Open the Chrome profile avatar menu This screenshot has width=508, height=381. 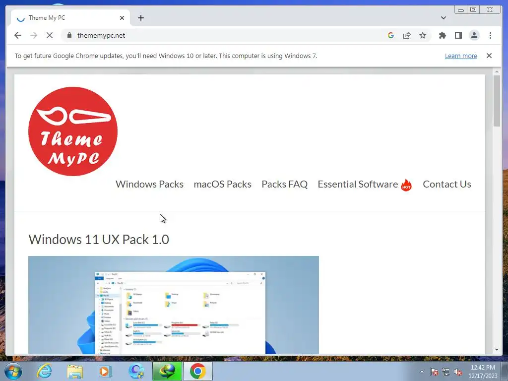point(474,35)
